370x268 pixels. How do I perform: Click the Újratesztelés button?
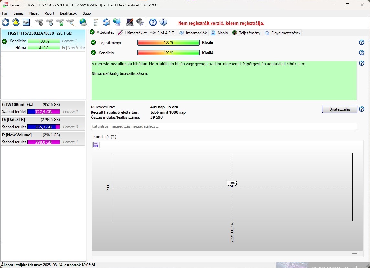click(340, 109)
